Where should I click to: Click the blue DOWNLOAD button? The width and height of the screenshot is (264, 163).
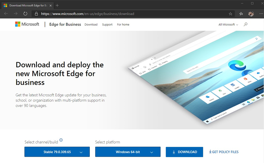184,152
